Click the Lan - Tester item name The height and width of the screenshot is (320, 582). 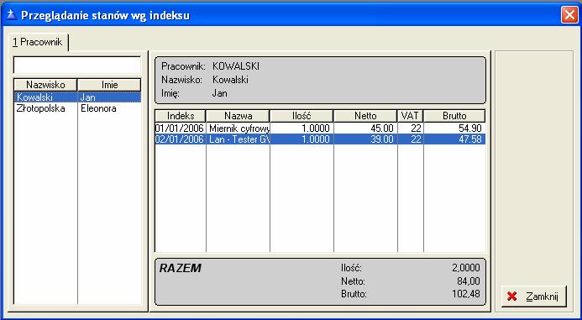(x=239, y=139)
